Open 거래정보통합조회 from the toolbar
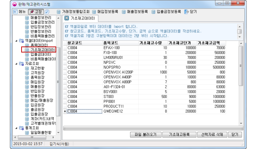 tap(73, 12)
